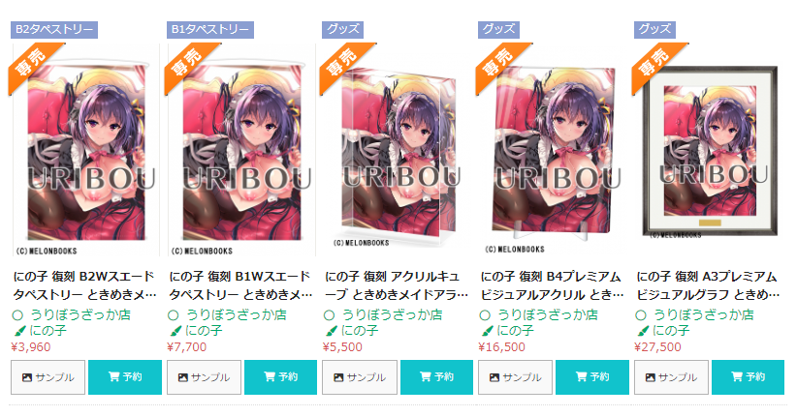Reserve the ¥27,500 framed A3 visual graph

tap(748, 377)
